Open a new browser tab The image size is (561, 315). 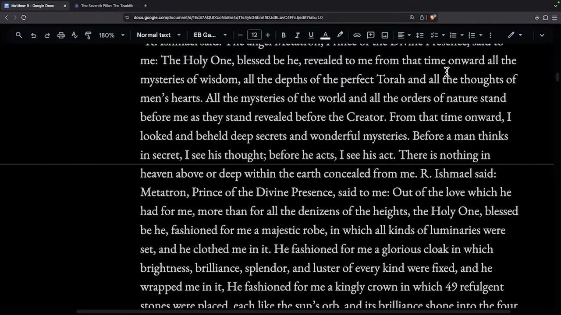click(x=146, y=6)
